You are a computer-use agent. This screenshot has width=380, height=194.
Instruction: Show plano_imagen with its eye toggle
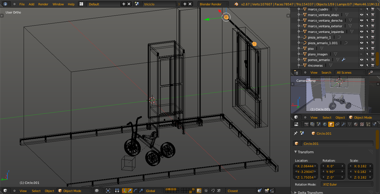click(x=362, y=54)
